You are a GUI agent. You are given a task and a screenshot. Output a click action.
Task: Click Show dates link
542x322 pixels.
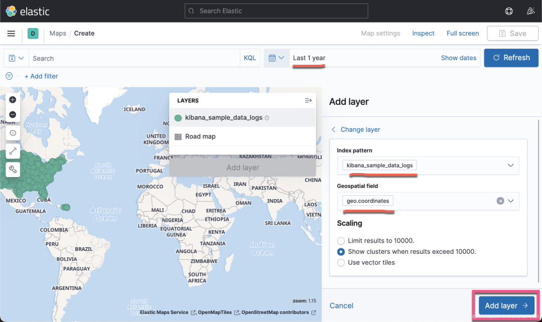pyautogui.click(x=458, y=58)
